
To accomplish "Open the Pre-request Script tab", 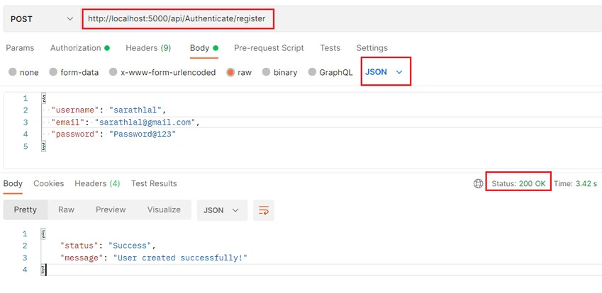I will pyautogui.click(x=269, y=48).
